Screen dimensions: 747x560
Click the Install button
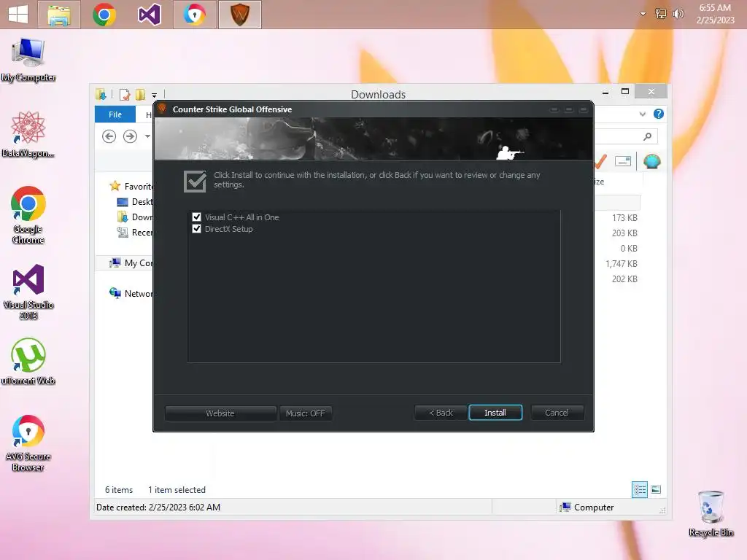tap(495, 413)
